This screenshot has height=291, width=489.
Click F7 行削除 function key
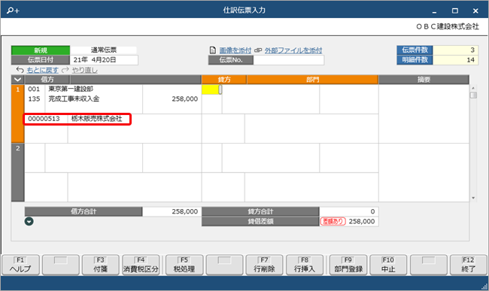pyautogui.click(x=265, y=265)
